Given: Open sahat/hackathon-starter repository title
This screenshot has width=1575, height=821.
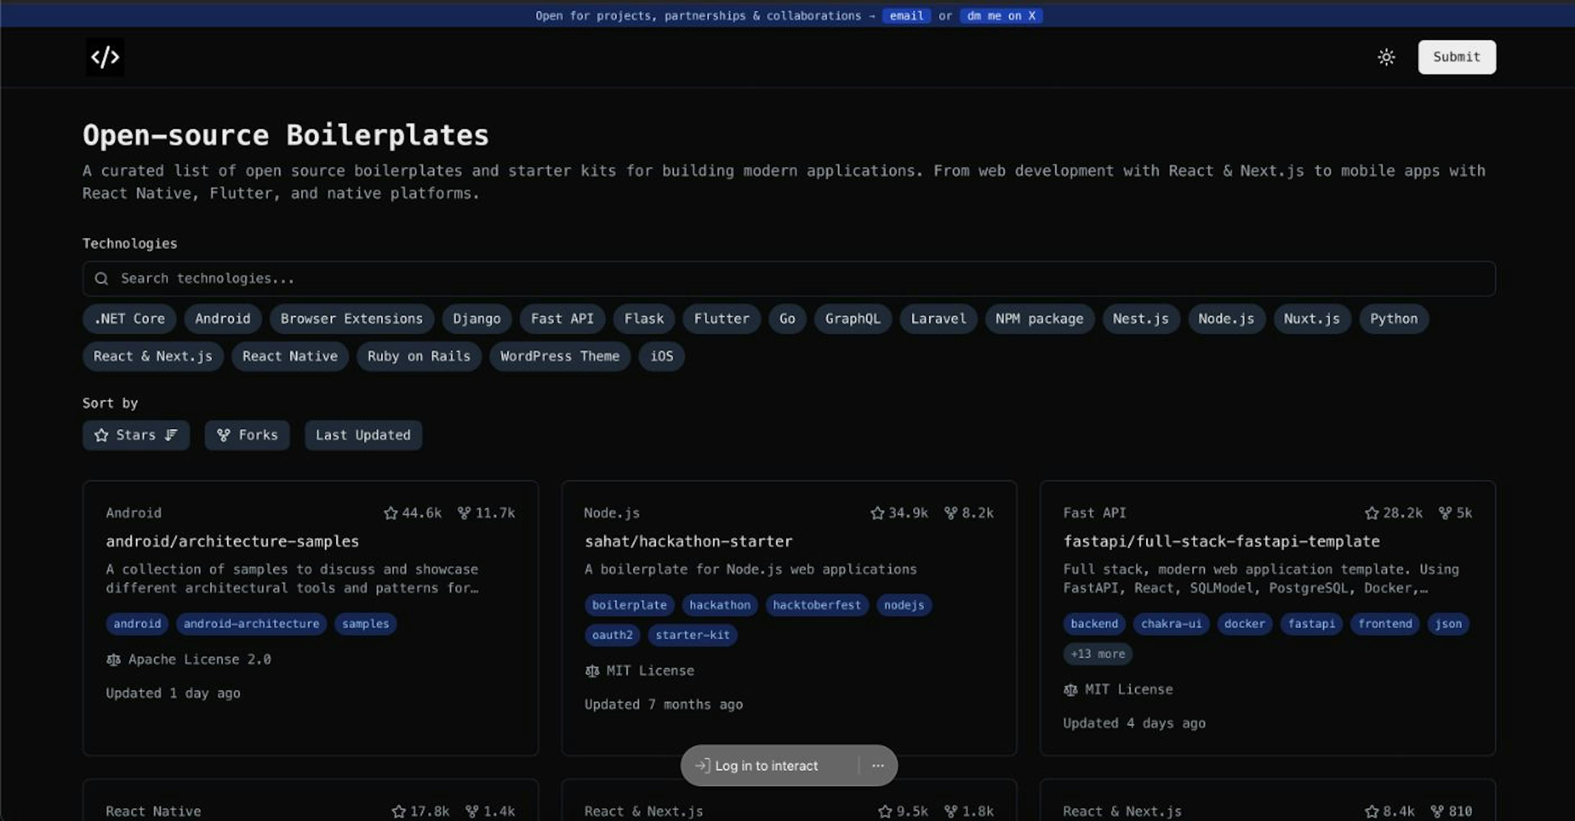Looking at the screenshot, I should [x=689, y=541].
